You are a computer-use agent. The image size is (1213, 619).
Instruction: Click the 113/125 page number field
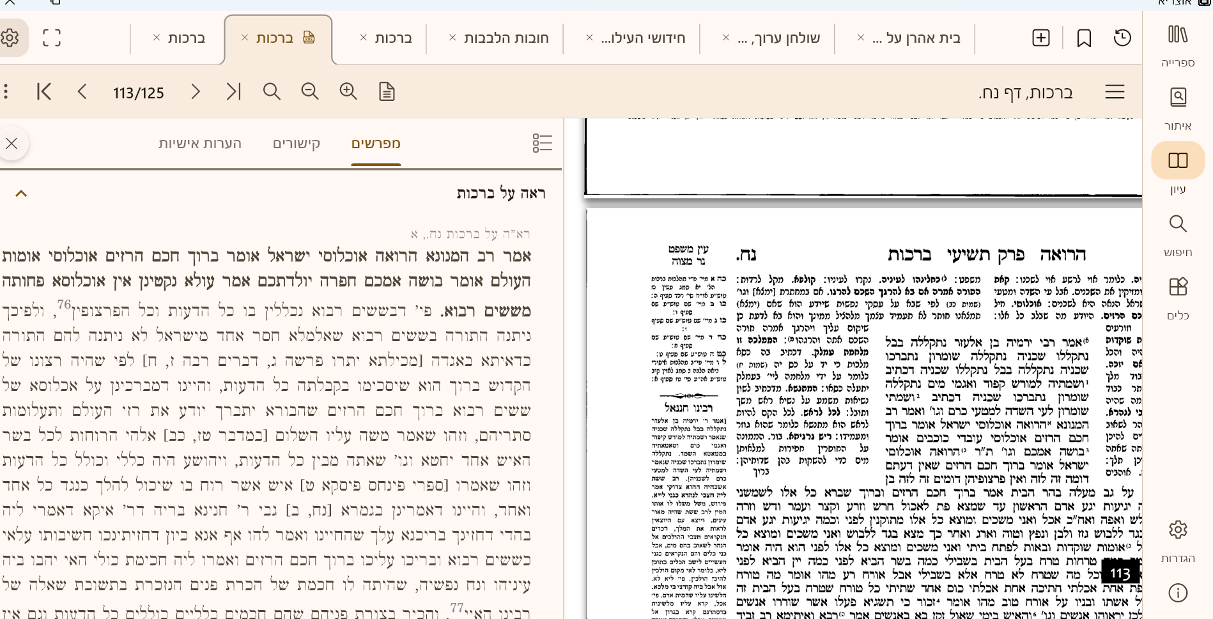tap(139, 93)
